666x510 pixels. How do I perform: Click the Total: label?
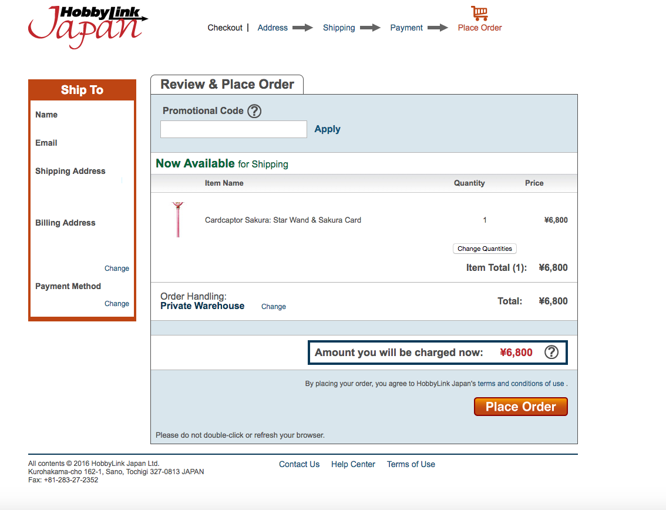[510, 301]
